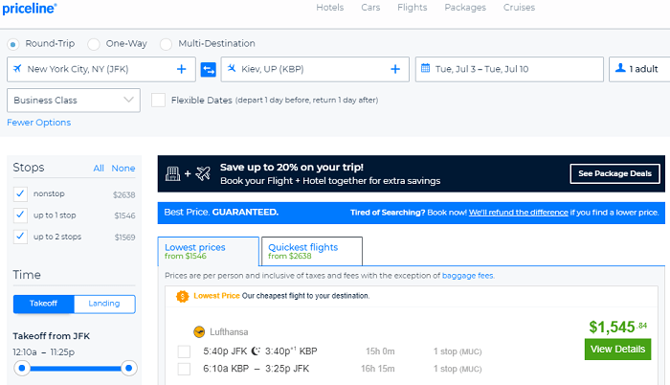670x385 pixels.
Task: Click hotel plus flight package icon
Action: [x=188, y=173]
